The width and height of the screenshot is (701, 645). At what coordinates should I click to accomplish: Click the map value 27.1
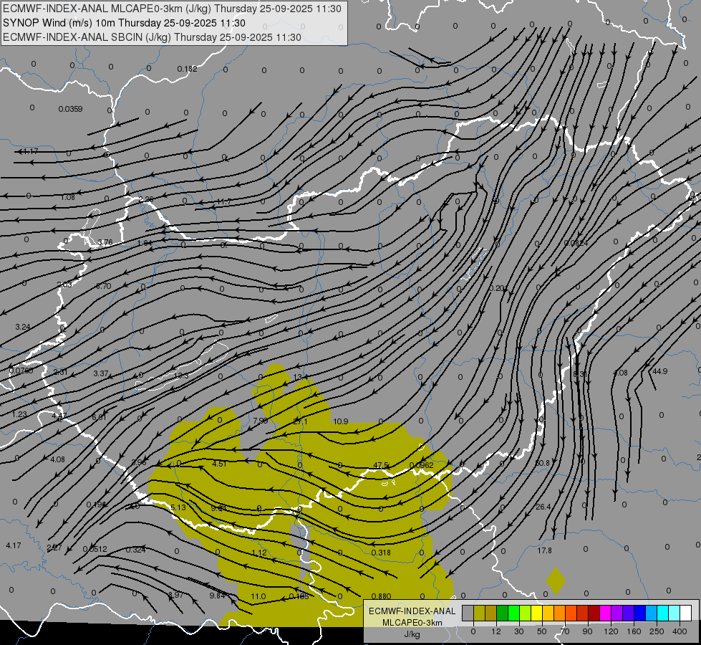point(301,421)
